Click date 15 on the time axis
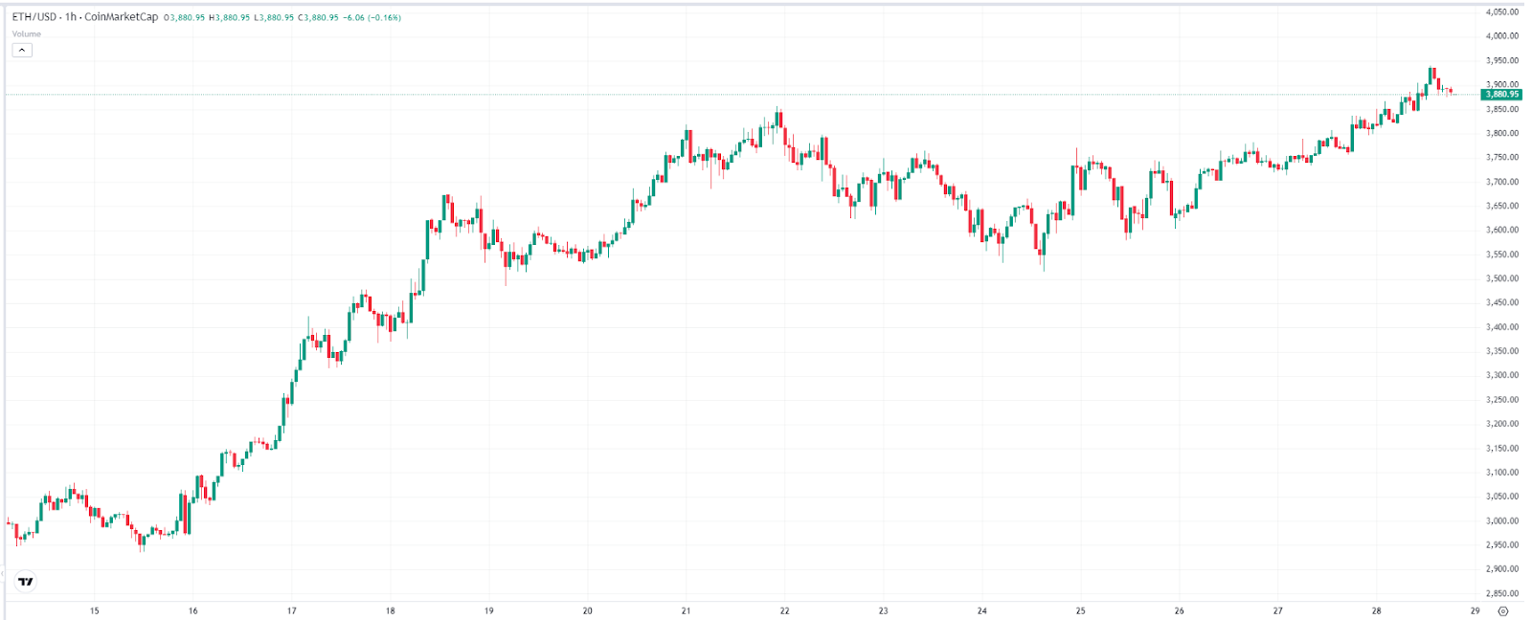The image size is (1532, 620). point(94,610)
